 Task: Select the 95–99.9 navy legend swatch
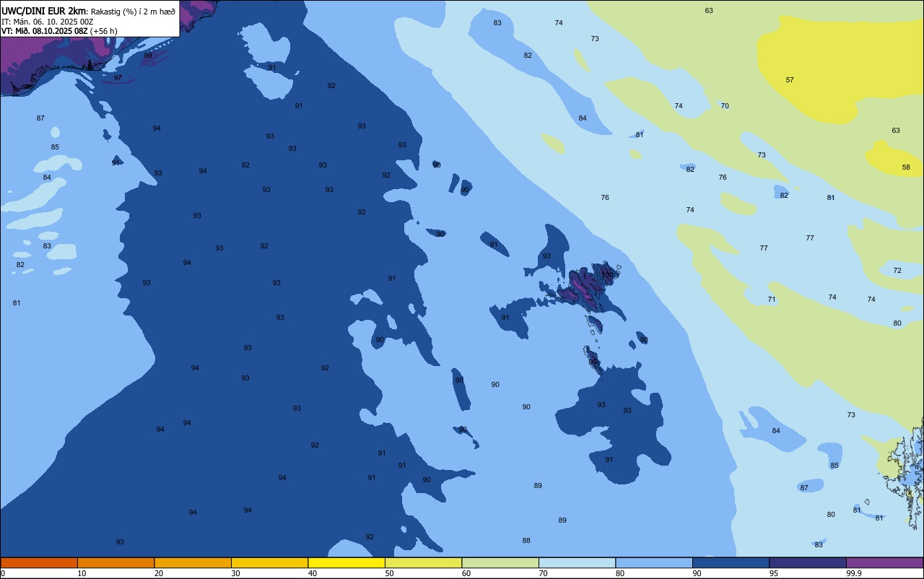[x=808, y=562]
